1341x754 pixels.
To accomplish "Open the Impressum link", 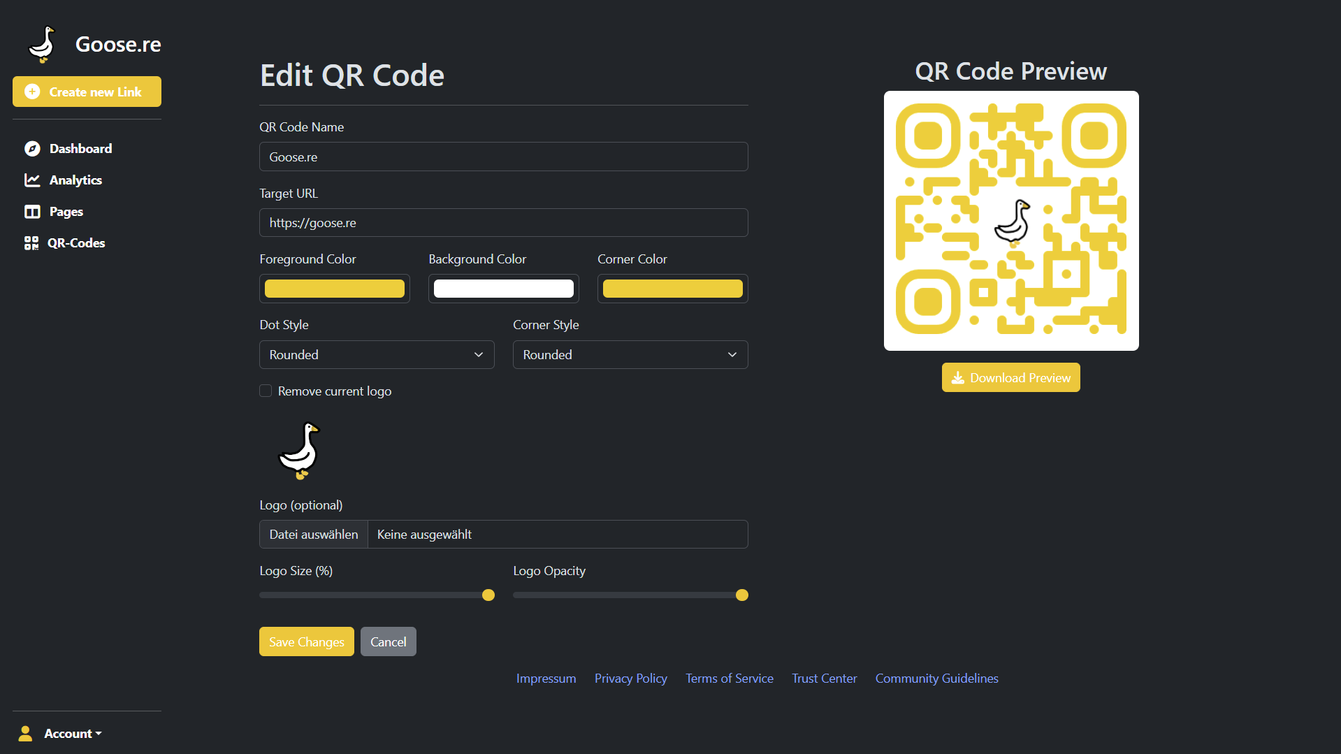I will point(546,678).
